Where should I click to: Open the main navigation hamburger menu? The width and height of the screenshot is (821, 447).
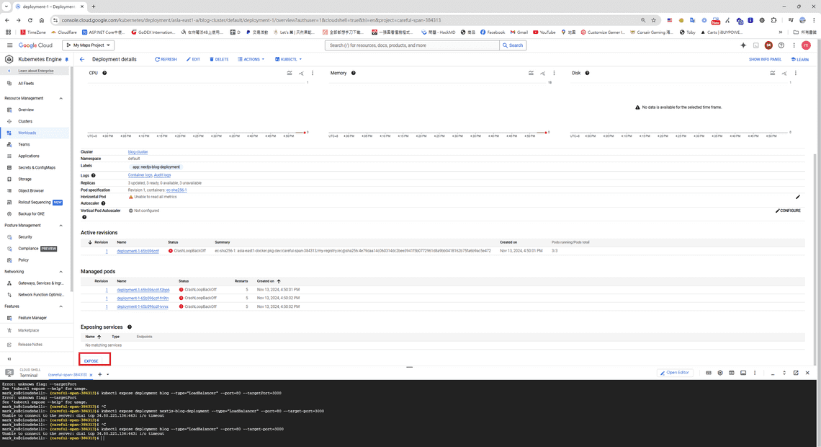point(9,45)
